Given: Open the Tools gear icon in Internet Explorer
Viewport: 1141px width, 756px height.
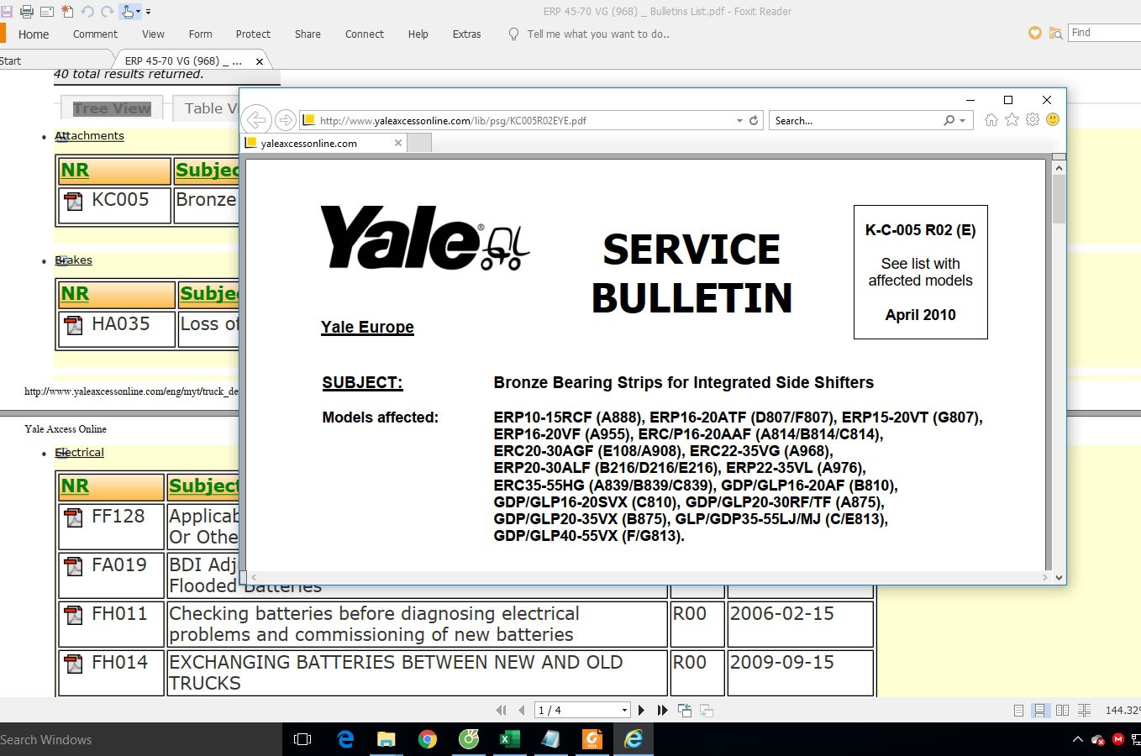Looking at the screenshot, I should coord(1033,120).
